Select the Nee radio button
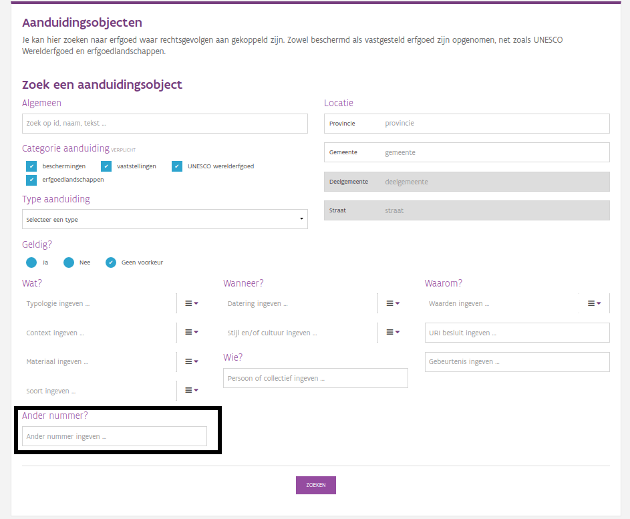Image resolution: width=630 pixels, height=519 pixels. tap(69, 263)
